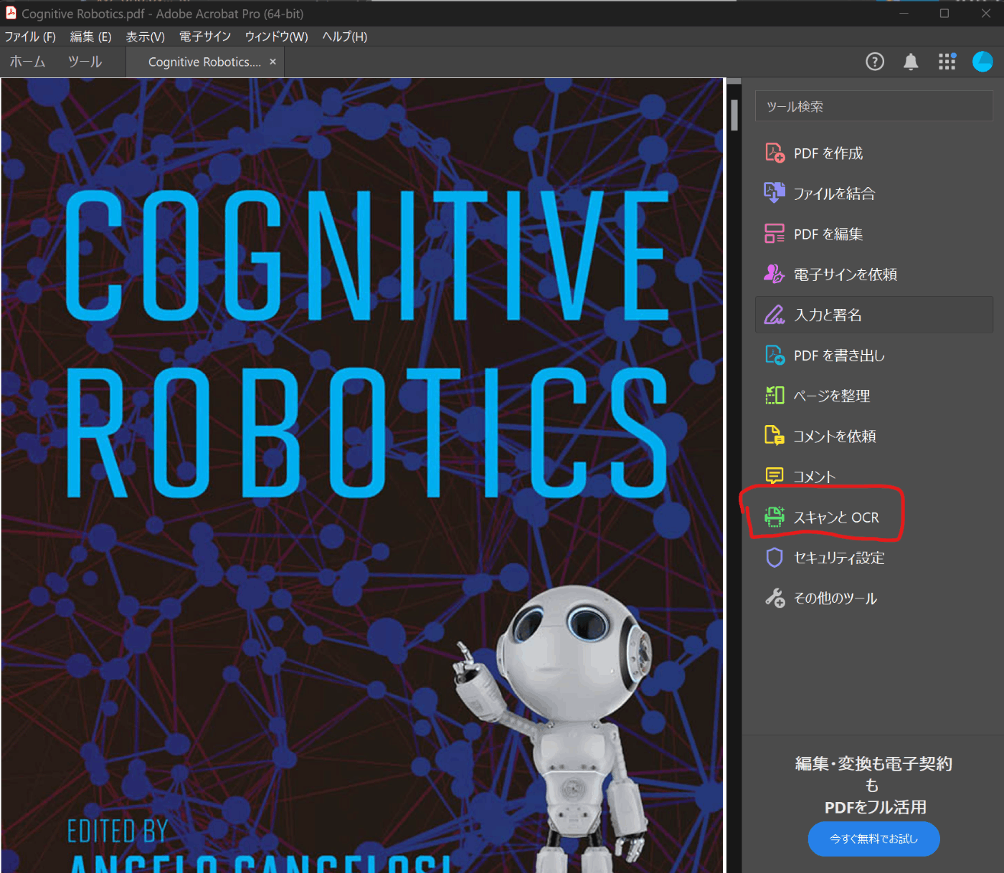Select the スキャンと OCR label
Screen dimensions: 1004x873
836,517
